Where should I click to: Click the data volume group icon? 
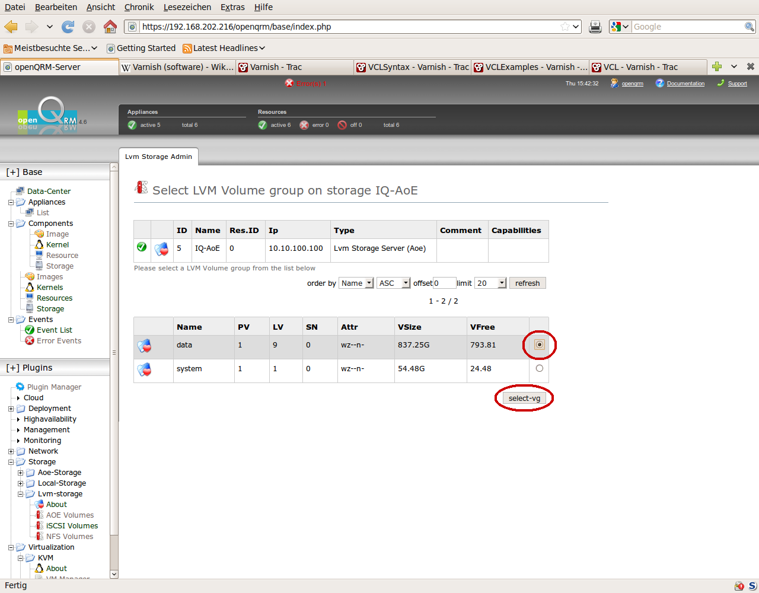pos(144,345)
